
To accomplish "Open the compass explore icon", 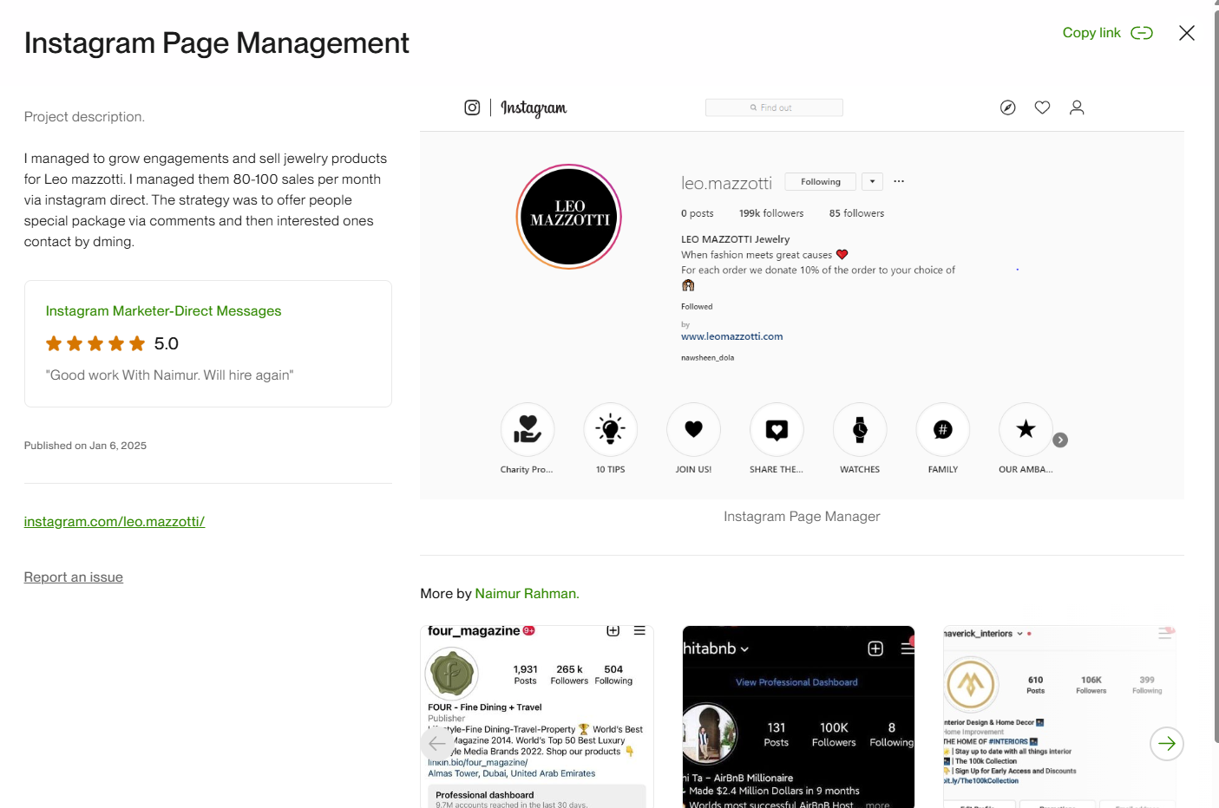I will pos(1007,108).
